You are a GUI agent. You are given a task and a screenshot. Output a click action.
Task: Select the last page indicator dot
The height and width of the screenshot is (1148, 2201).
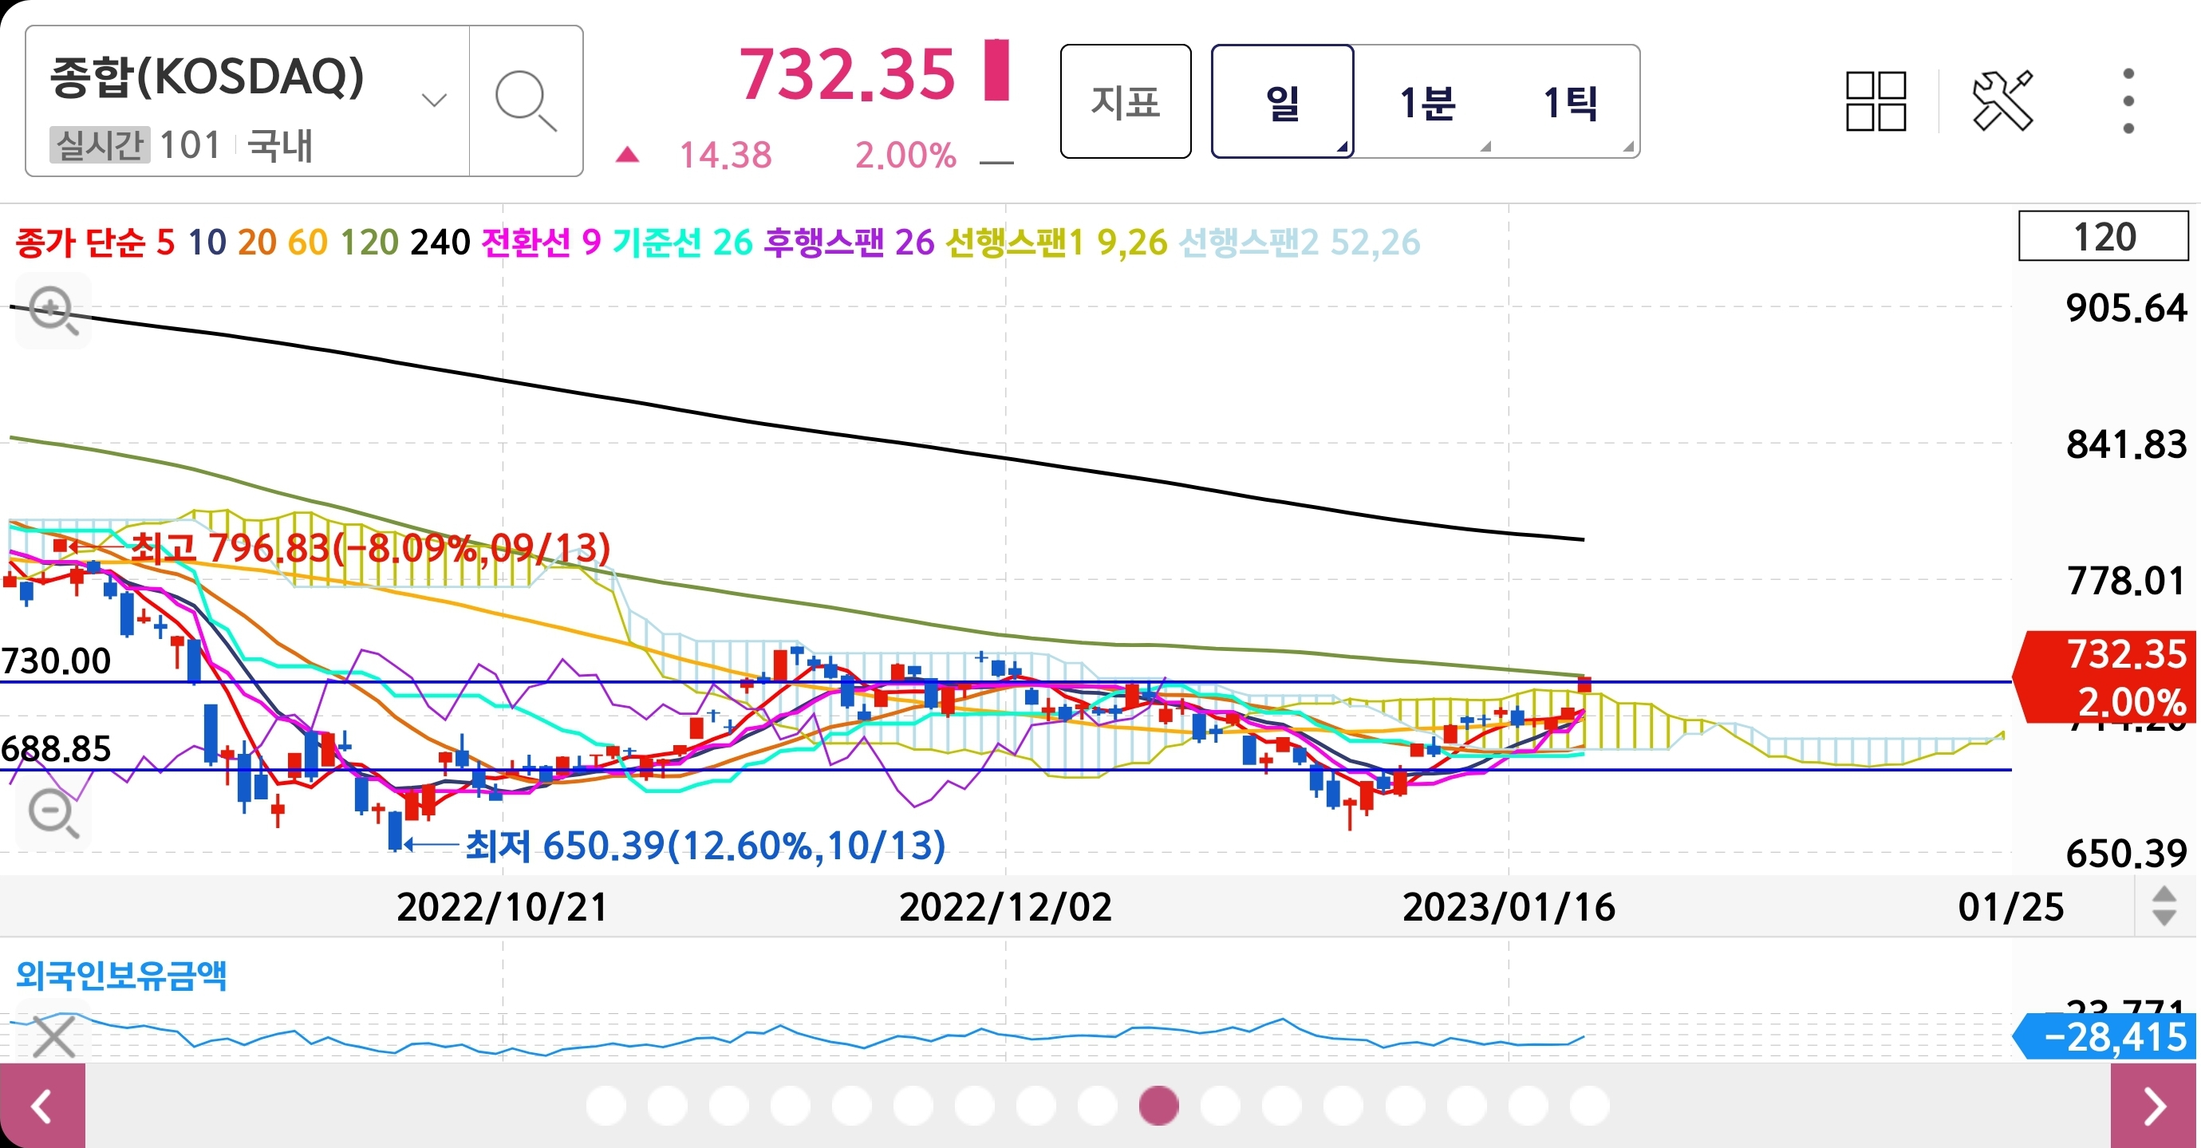pyautogui.click(x=1588, y=1107)
